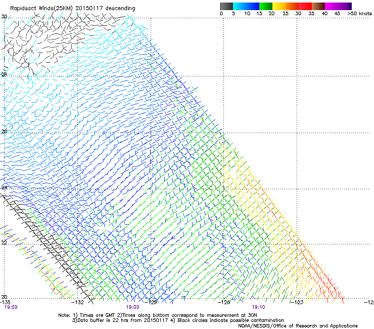Screen dimensions: 374x329
Task: Click the '>50 knots' legend label
Action: point(359,14)
